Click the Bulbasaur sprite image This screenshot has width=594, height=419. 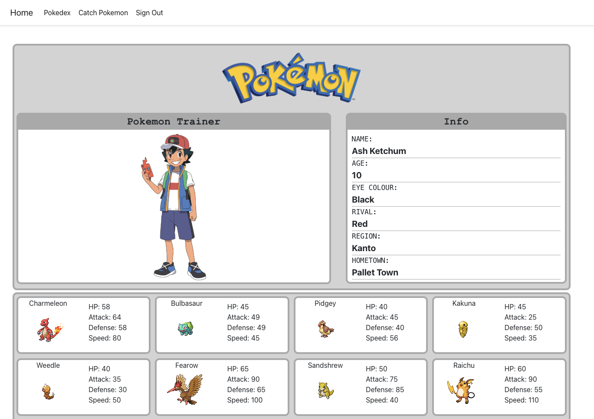186,328
